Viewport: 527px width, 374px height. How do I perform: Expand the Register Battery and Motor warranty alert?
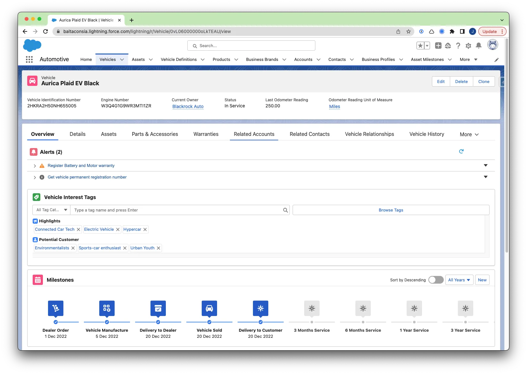35,166
